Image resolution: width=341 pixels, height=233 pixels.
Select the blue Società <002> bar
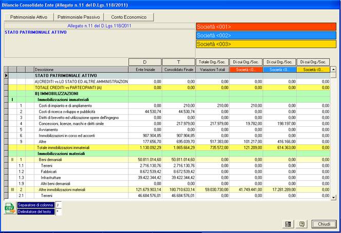tap(266, 35)
